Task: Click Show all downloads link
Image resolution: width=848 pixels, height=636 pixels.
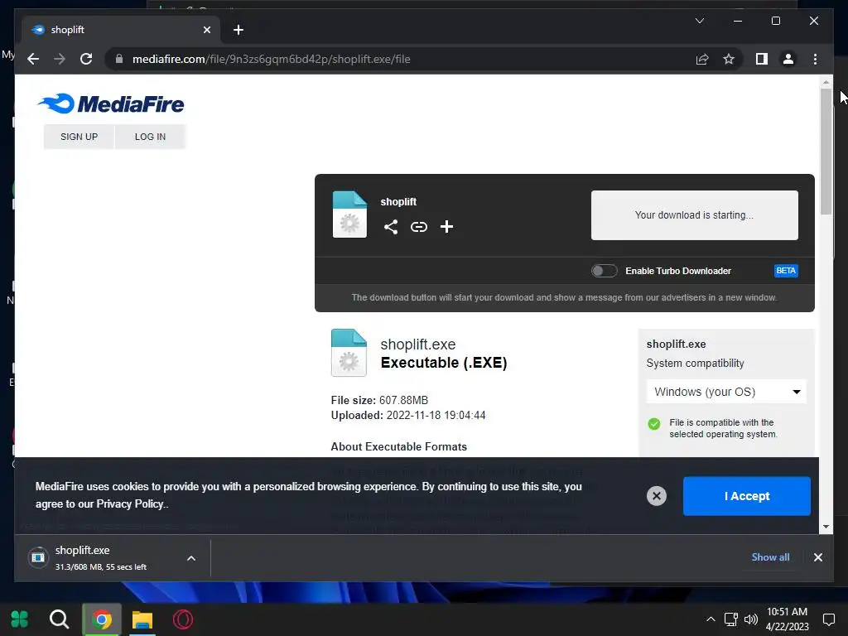Action: tap(770, 557)
